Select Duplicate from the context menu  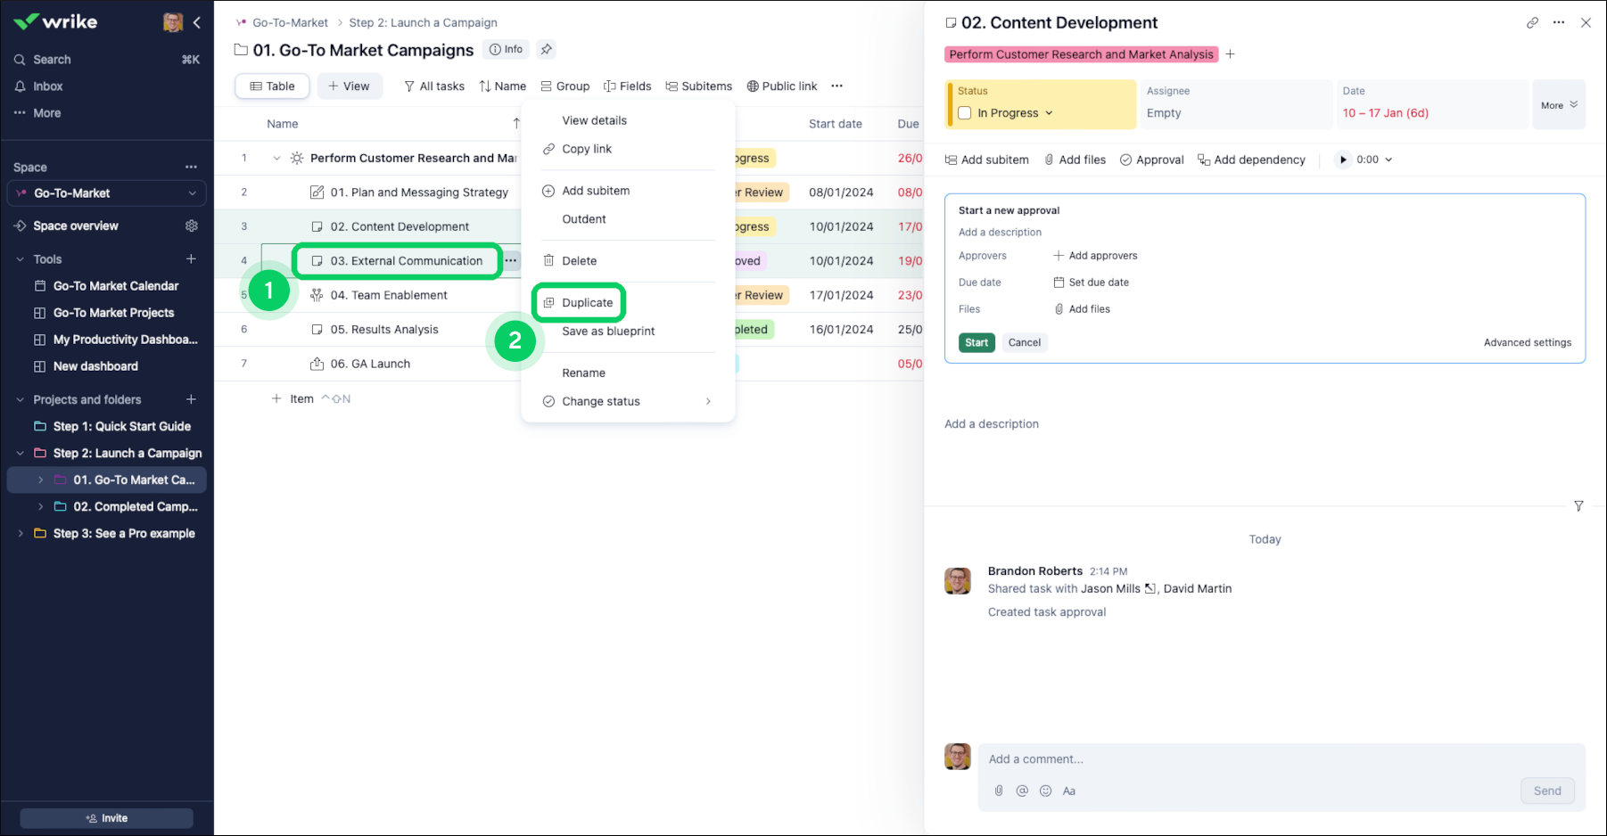pyautogui.click(x=588, y=302)
